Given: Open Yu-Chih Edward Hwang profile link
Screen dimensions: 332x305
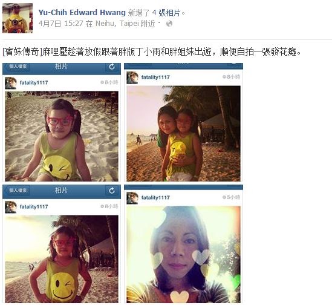Looking at the screenshot, I should (x=82, y=13).
